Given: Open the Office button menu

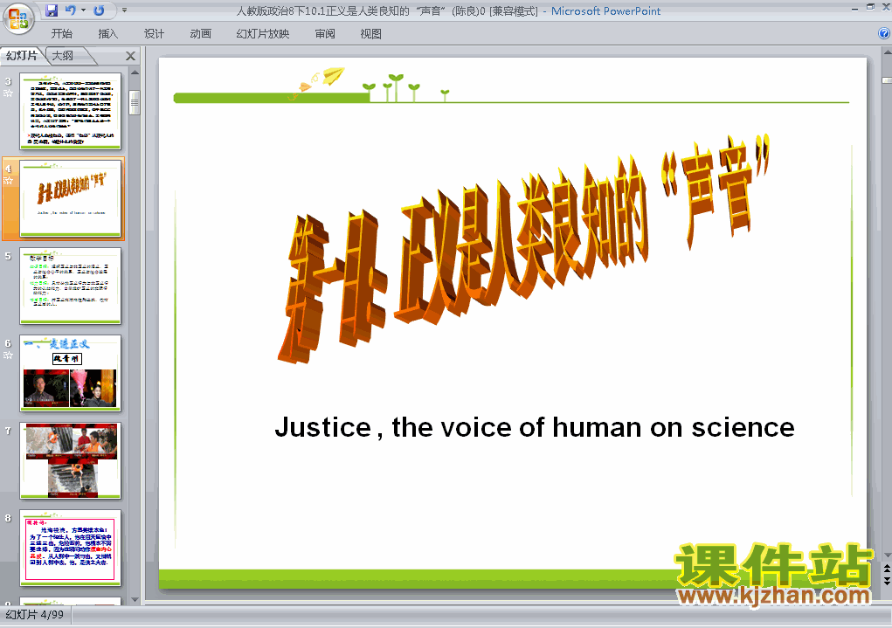Looking at the screenshot, I should coord(18,18).
